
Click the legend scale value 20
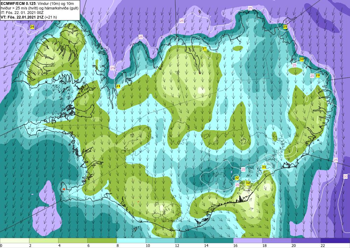(x=294, y=246)
